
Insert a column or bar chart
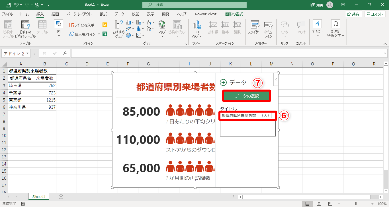tap(130, 22)
